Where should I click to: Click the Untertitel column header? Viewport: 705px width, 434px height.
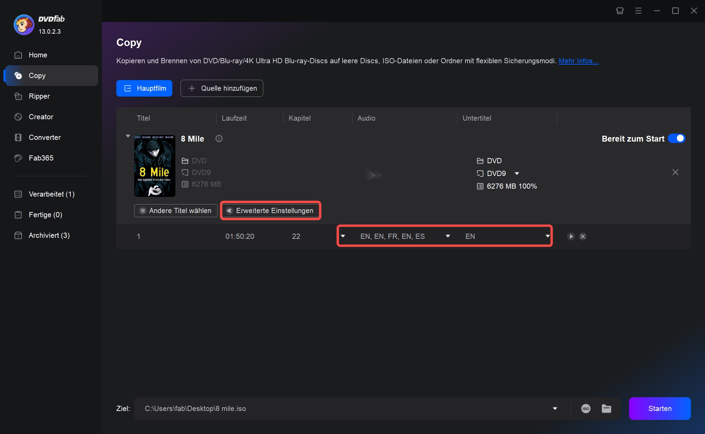[477, 118]
